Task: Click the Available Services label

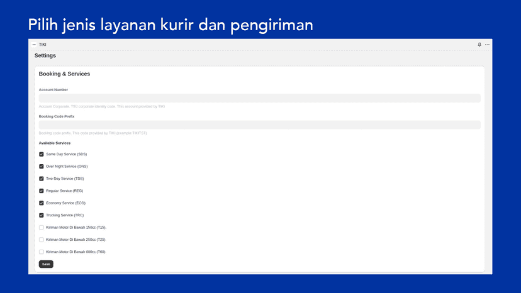Action: [55, 143]
